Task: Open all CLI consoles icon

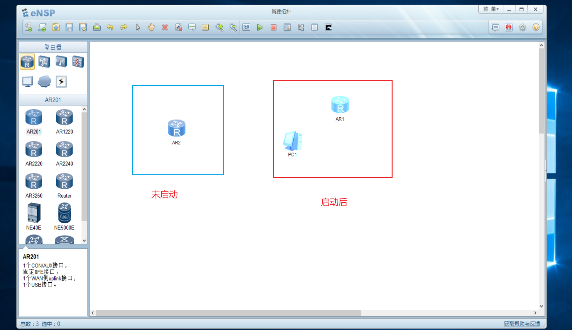Action: (x=328, y=27)
